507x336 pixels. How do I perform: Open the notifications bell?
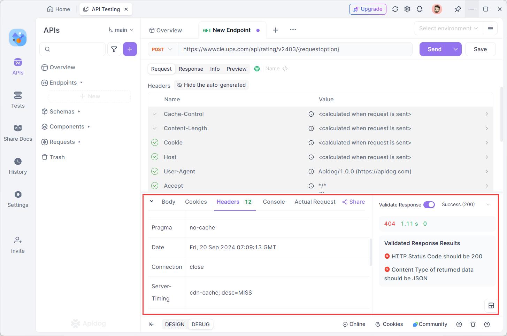[x=420, y=9]
